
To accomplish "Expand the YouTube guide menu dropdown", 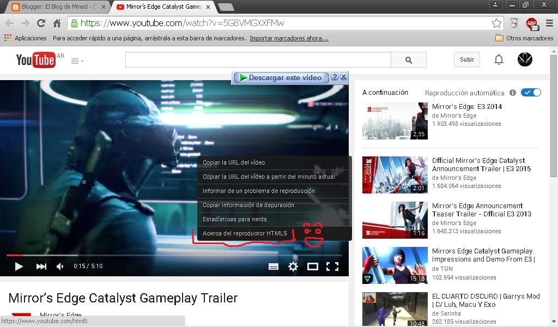I will (77, 61).
